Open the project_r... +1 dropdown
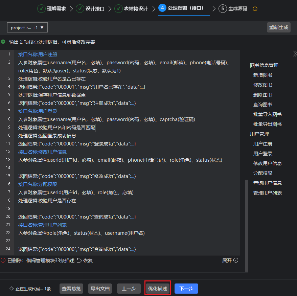 (x=27, y=27)
